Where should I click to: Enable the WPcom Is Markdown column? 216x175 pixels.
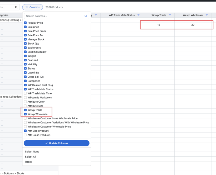[x=25, y=97]
